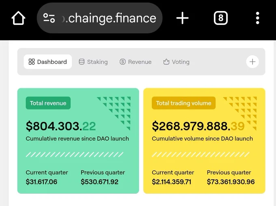Select the $804.303.22 total revenue figure
The height and width of the screenshot is (206, 276).
61,126
